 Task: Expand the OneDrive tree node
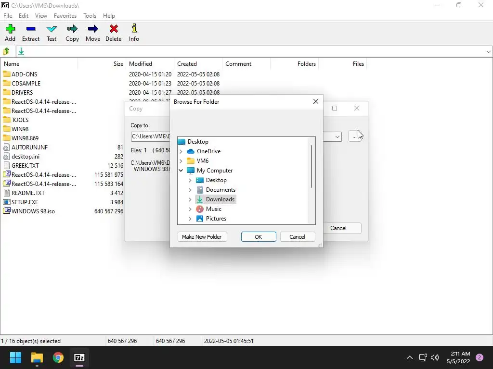pyautogui.click(x=181, y=151)
